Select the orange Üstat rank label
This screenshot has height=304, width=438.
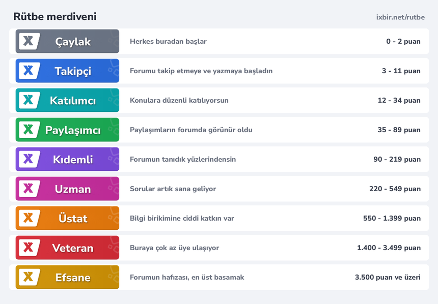pyautogui.click(x=67, y=219)
